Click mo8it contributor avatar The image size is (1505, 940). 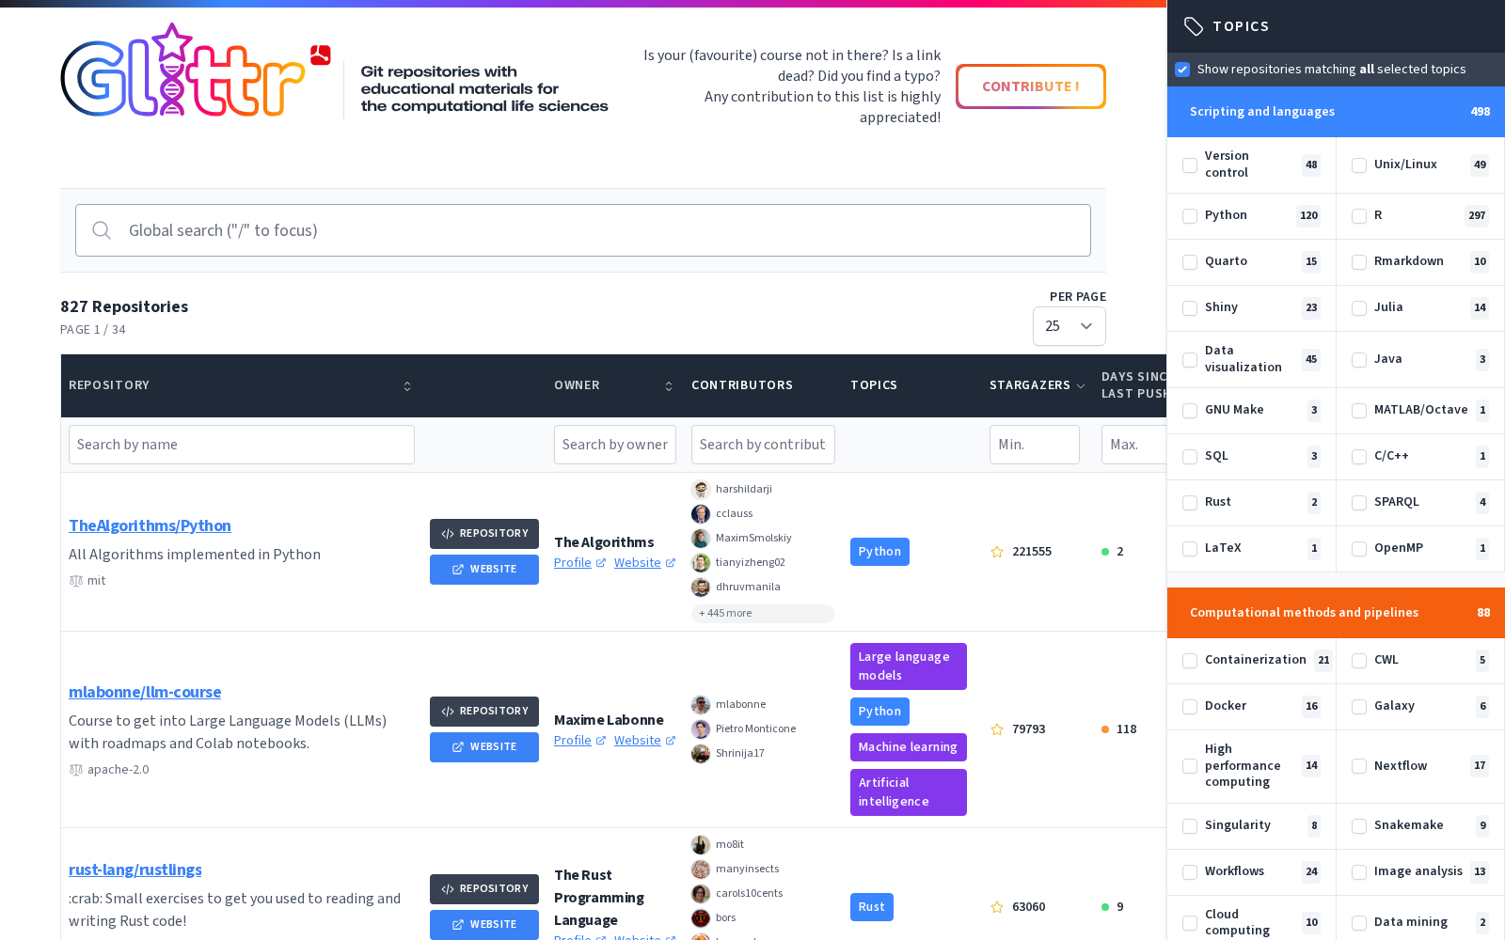[x=701, y=844]
